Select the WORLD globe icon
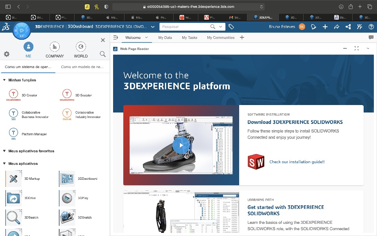This screenshot has height=236, width=377. click(x=81, y=47)
